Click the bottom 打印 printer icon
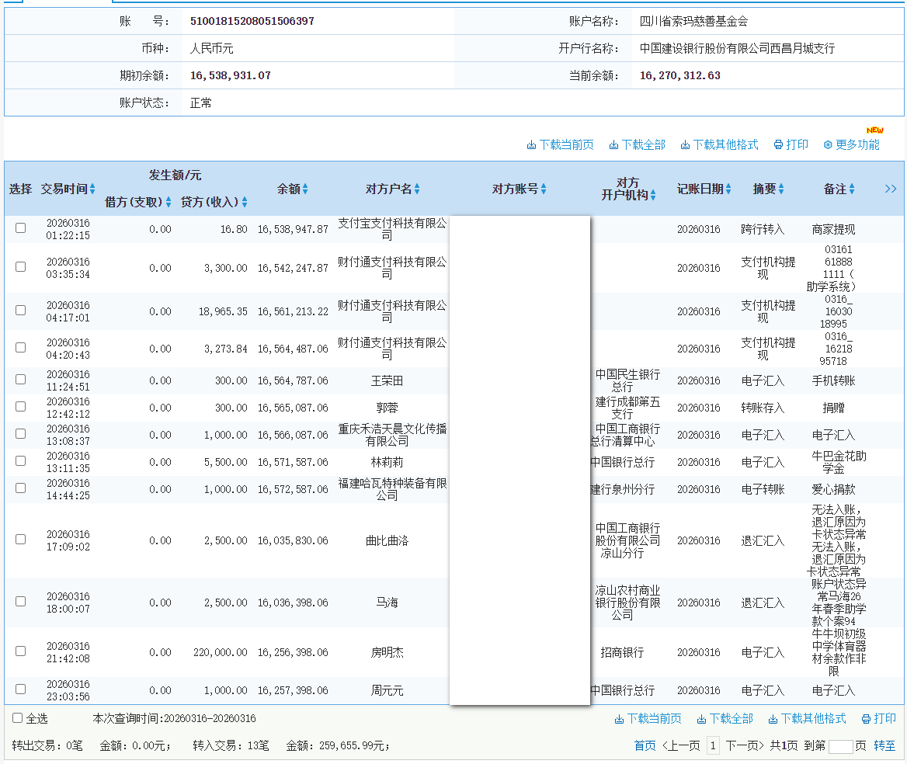Viewport: 907px width, 764px height. click(866, 718)
